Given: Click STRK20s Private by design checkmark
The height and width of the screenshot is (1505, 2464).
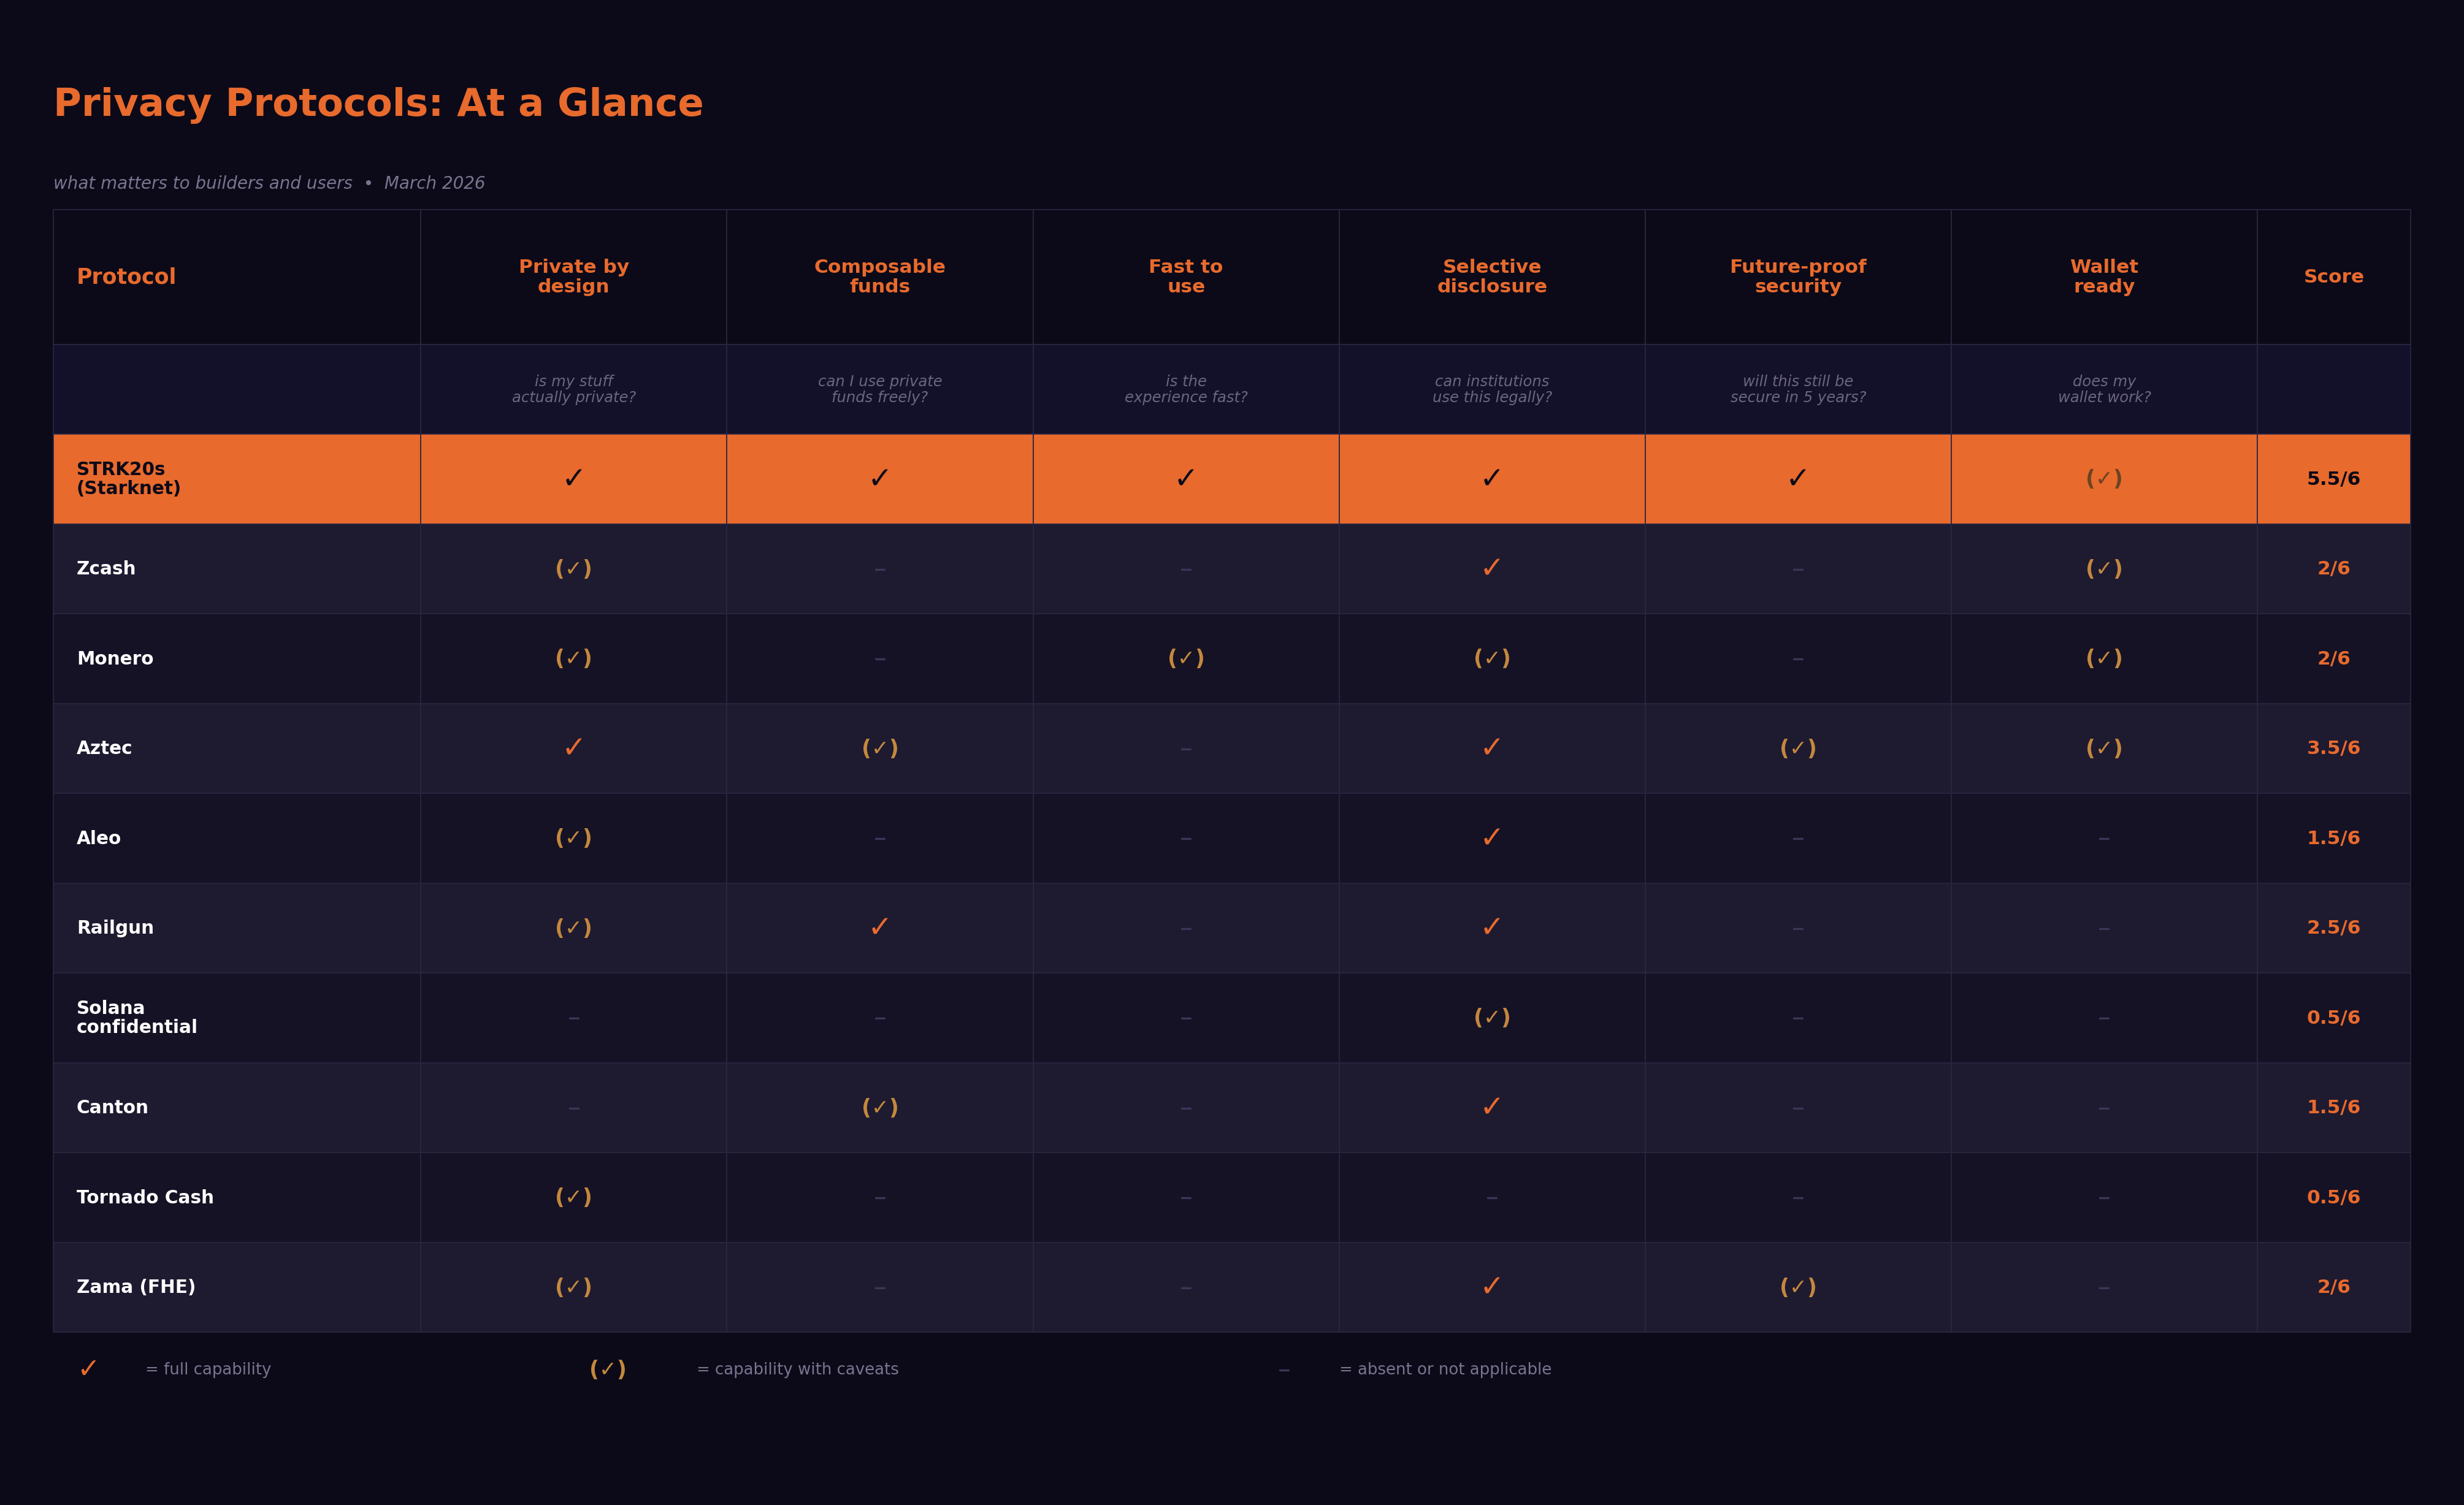Looking at the screenshot, I should [573, 479].
